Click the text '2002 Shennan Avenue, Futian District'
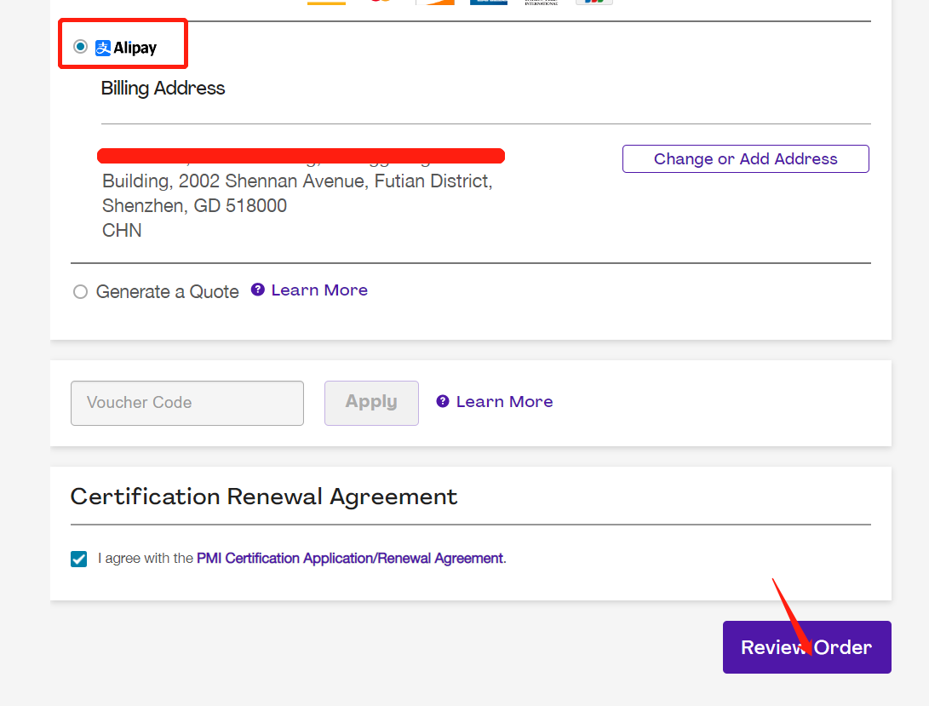The image size is (929, 706). (335, 181)
